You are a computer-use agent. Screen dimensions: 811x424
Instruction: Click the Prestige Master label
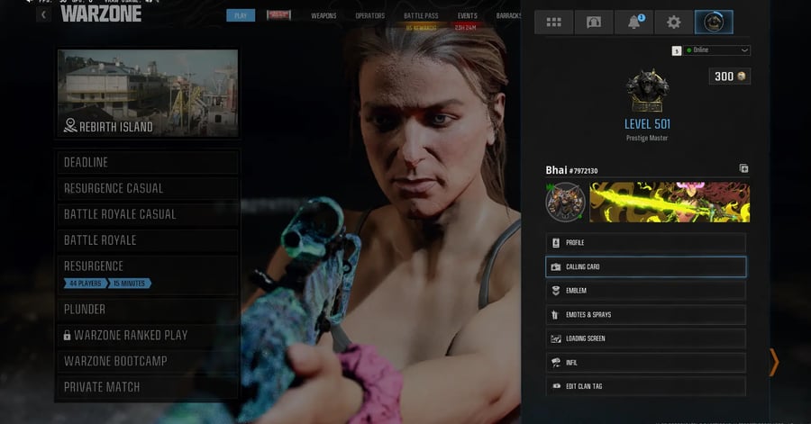[646, 138]
